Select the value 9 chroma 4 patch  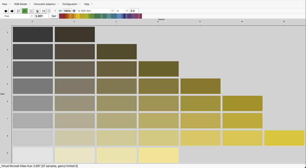pos(117,155)
